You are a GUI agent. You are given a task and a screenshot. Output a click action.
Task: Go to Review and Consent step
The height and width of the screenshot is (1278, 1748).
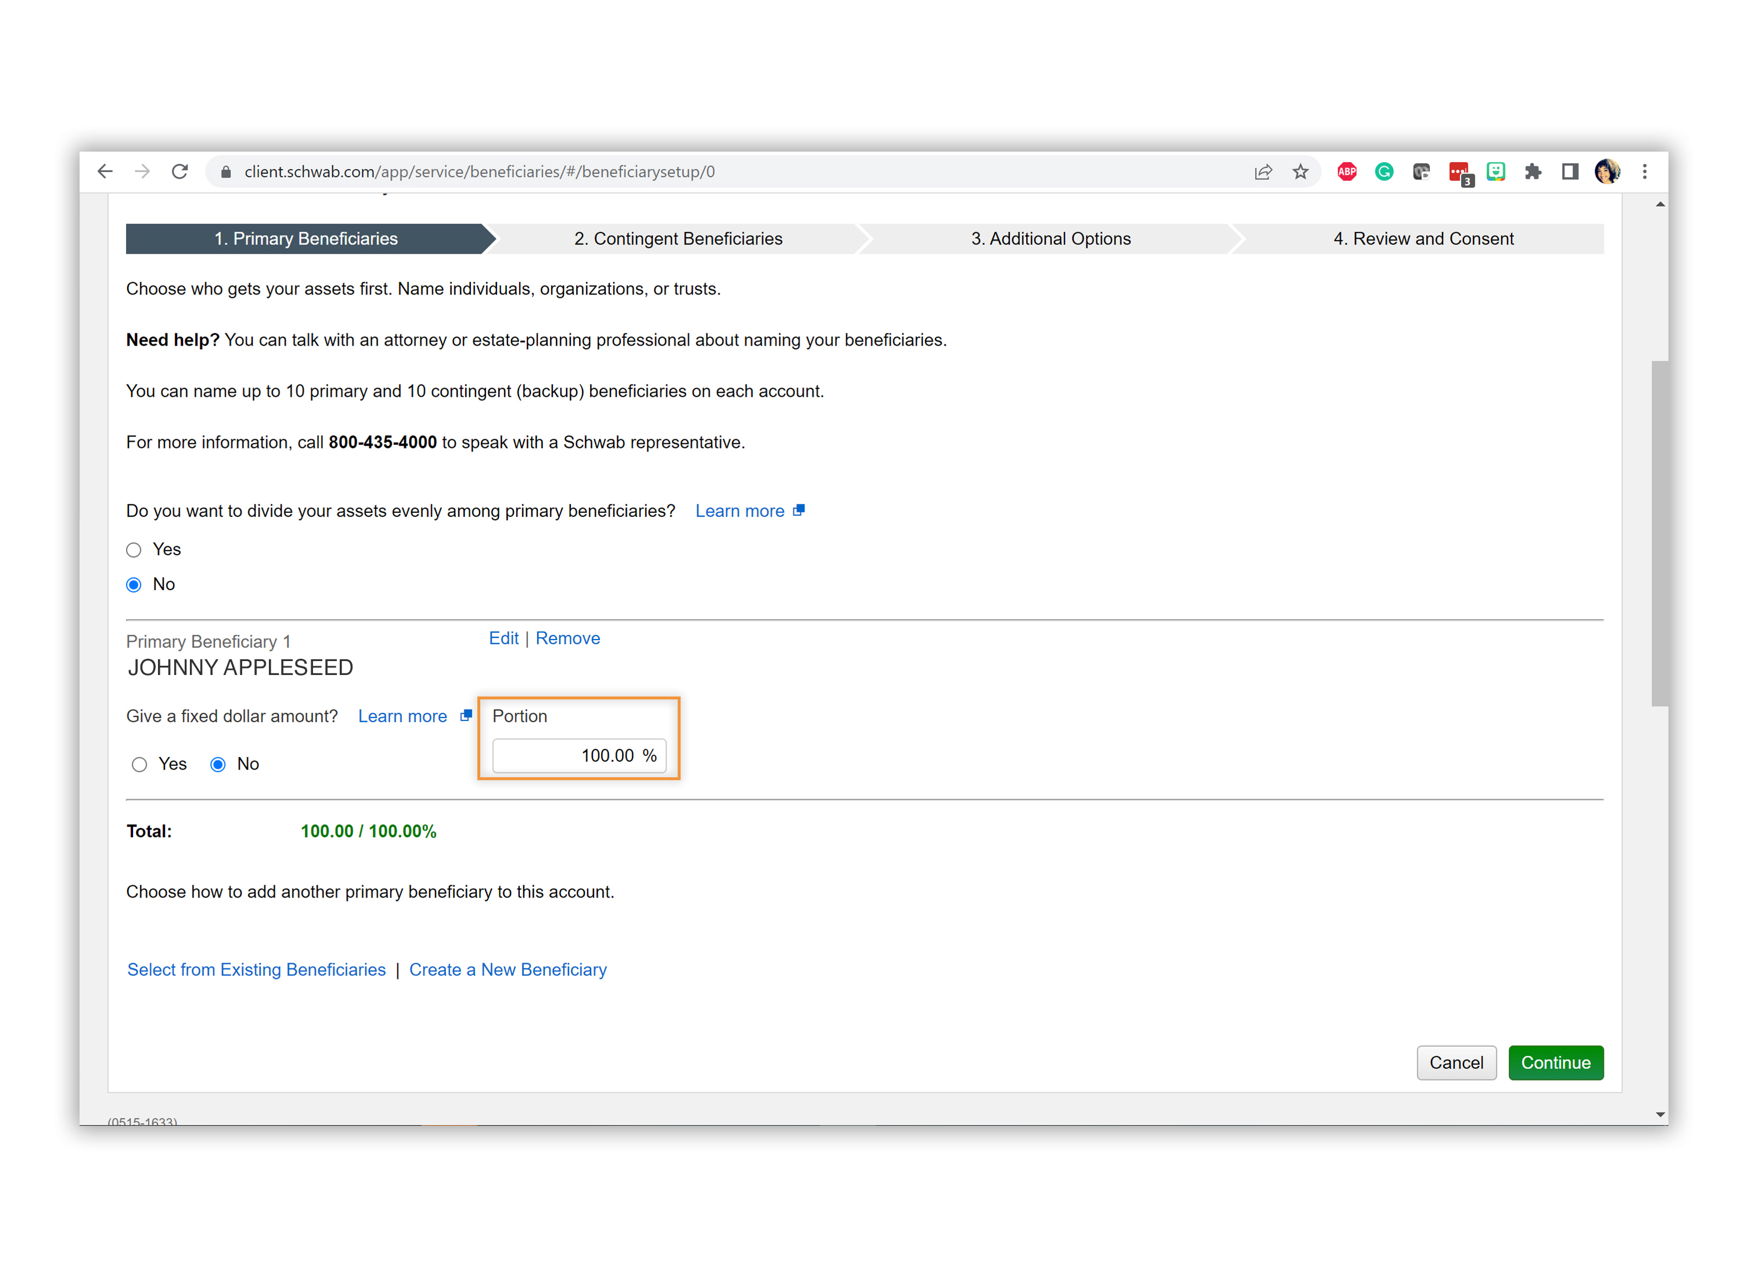1422,239
